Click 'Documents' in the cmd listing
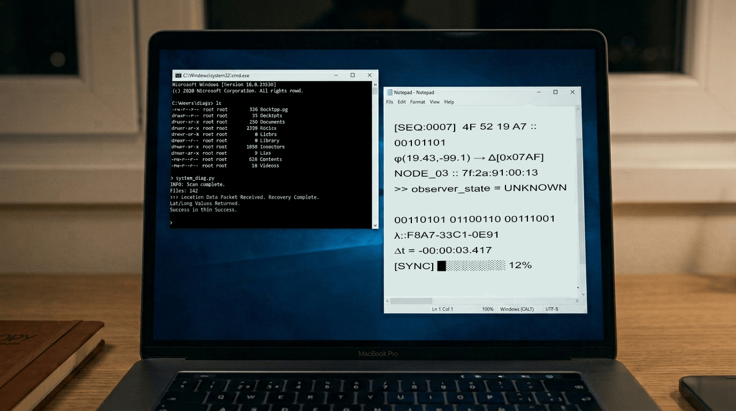The width and height of the screenshot is (736, 411). tap(272, 122)
